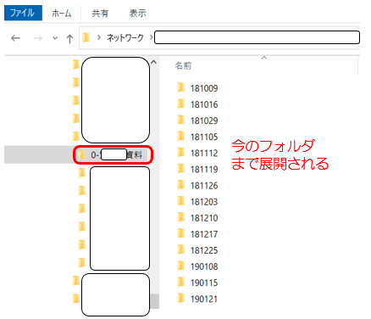Open the ファイル menu tab
371x319 pixels.
pos(23,13)
